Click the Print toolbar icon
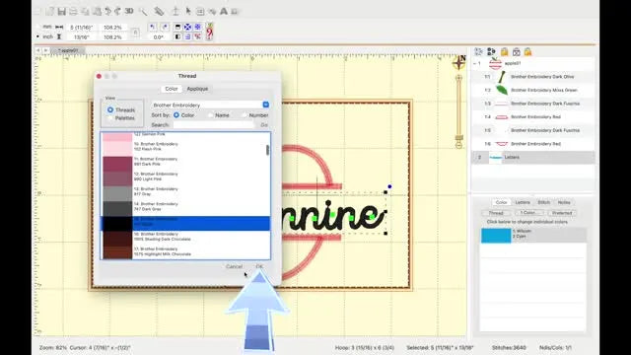The width and height of the screenshot is (631, 355). click(x=73, y=11)
